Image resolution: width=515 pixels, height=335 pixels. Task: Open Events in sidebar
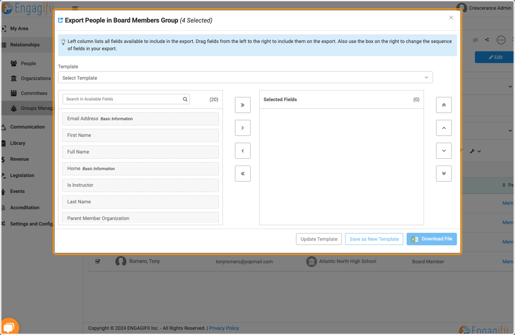point(17,191)
